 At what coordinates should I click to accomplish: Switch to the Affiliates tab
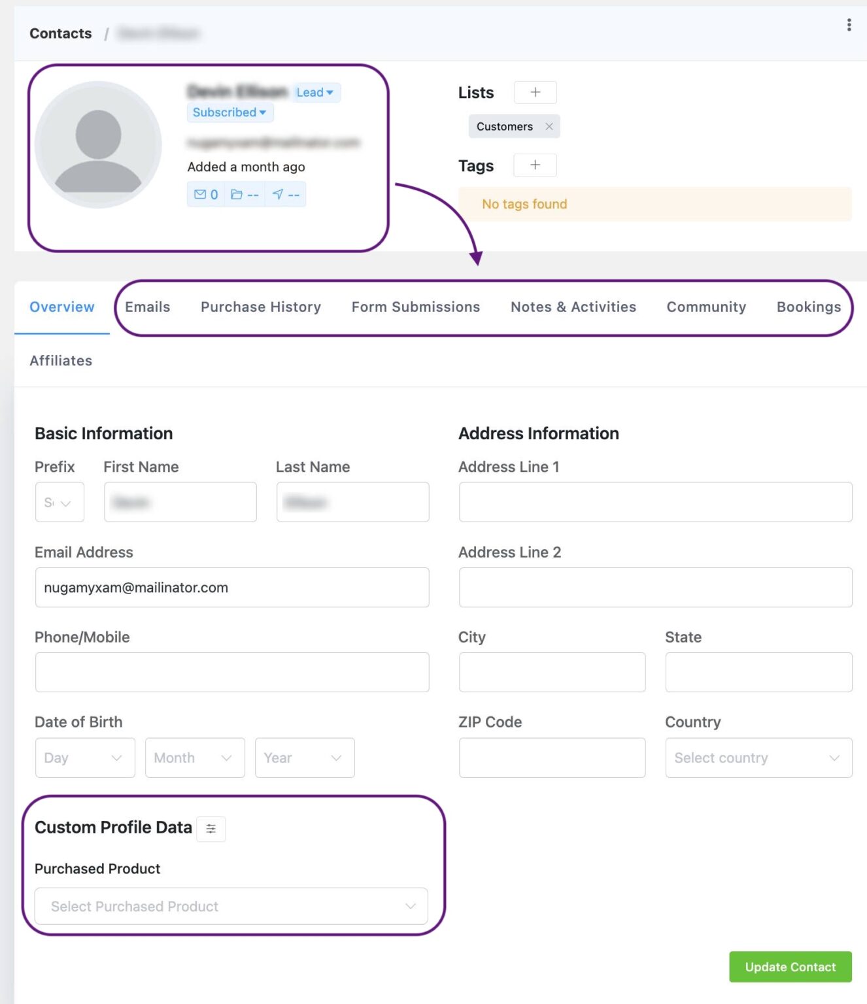click(x=61, y=360)
